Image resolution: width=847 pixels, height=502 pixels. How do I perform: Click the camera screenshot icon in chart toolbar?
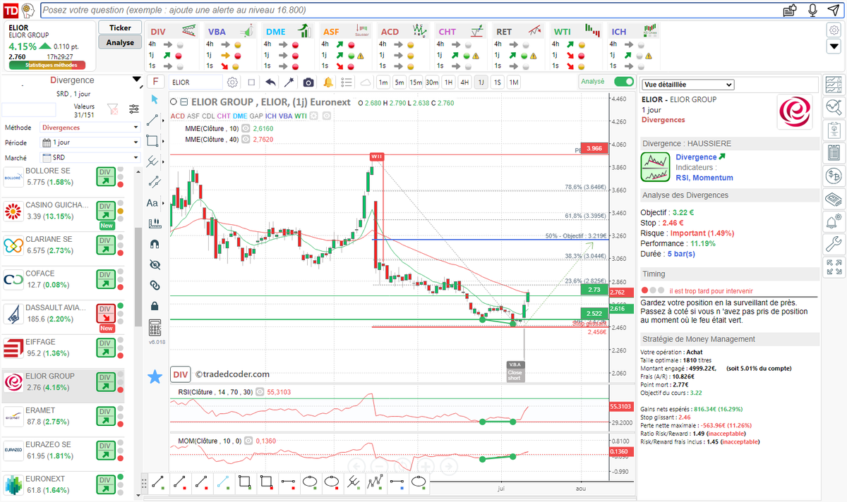(308, 82)
